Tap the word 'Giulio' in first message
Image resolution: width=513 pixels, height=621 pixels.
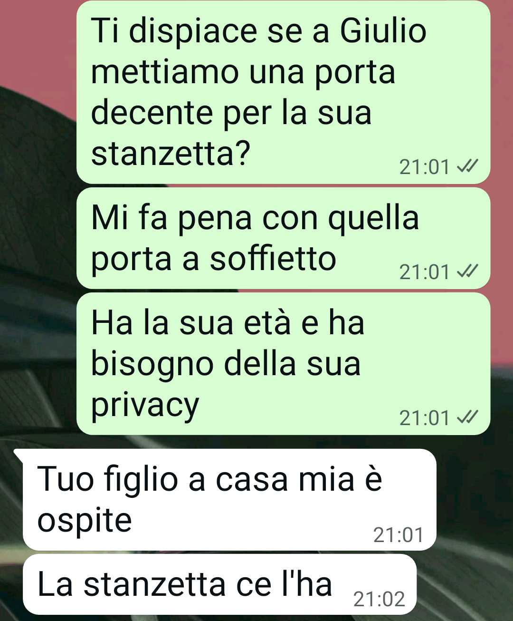click(383, 30)
